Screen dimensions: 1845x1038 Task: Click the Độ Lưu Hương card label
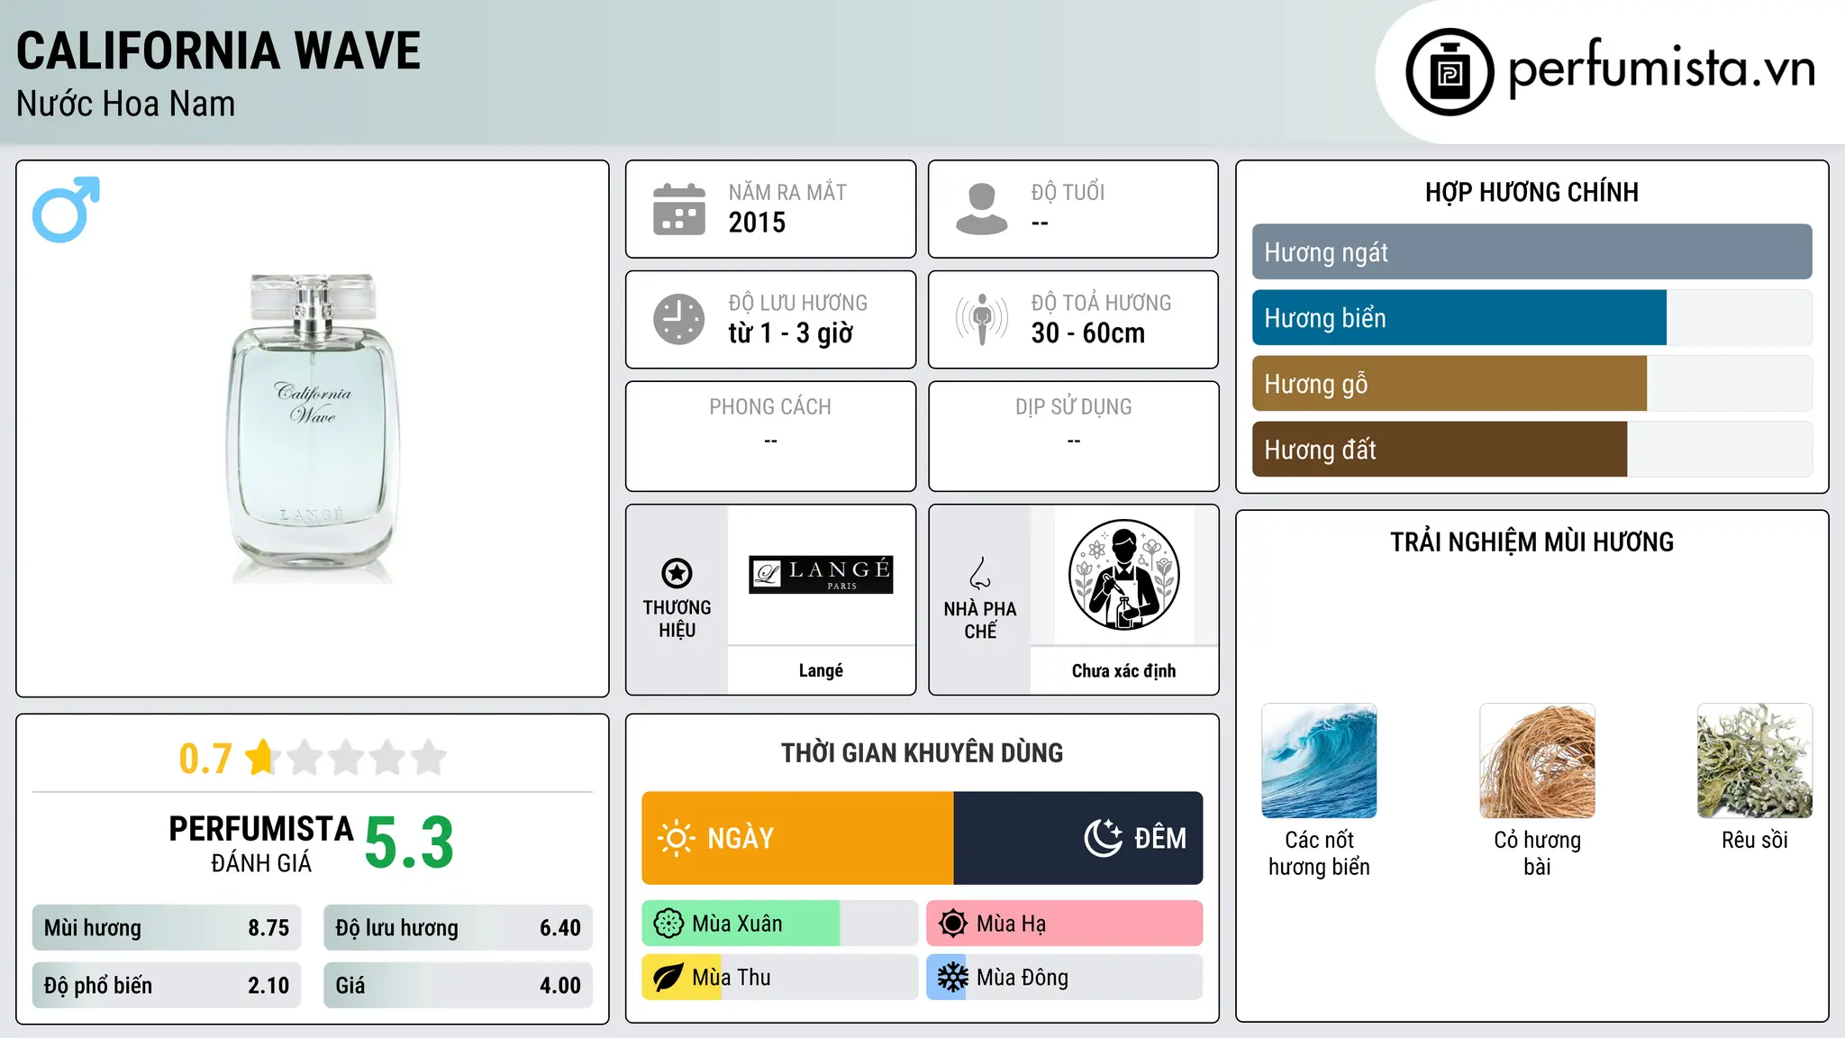tap(798, 303)
